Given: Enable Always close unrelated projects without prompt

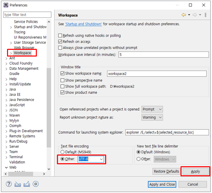Looking at the screenshot, I should [x=60, y=48].
